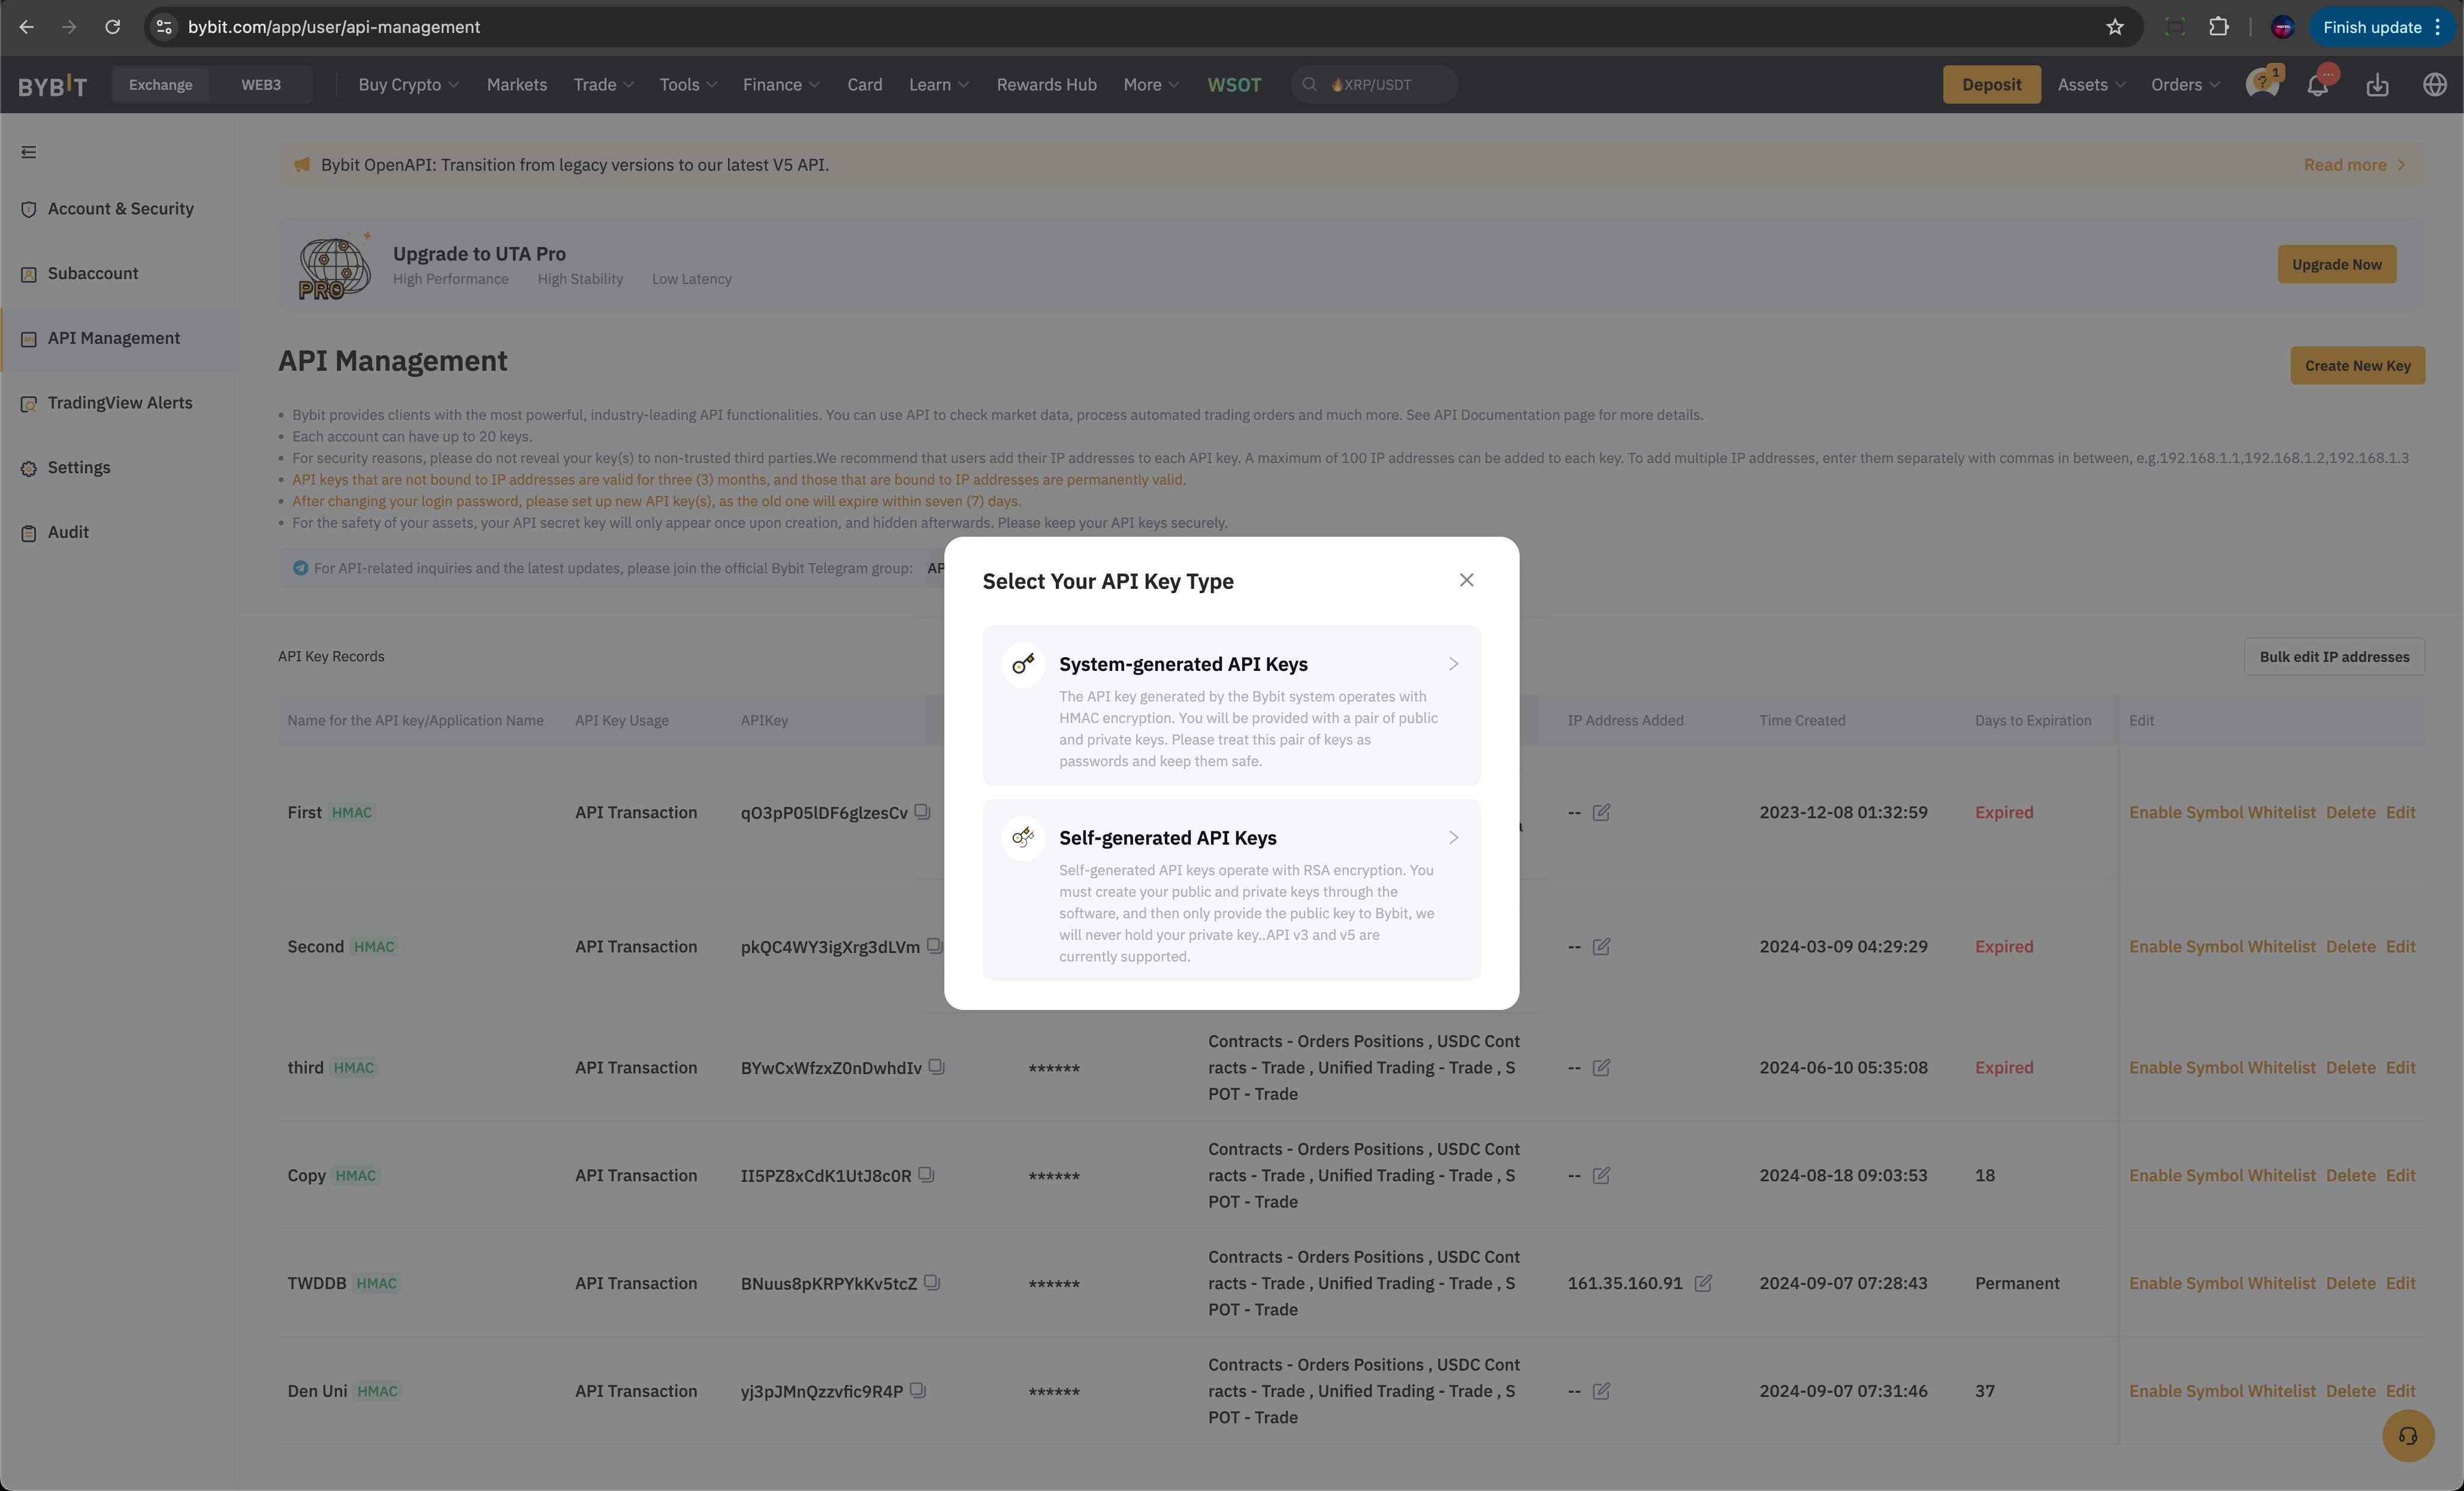This screenshot has height=1491, width=2464.
Task: Expand the Trade dropdown
Action: [x=604, y=85]
